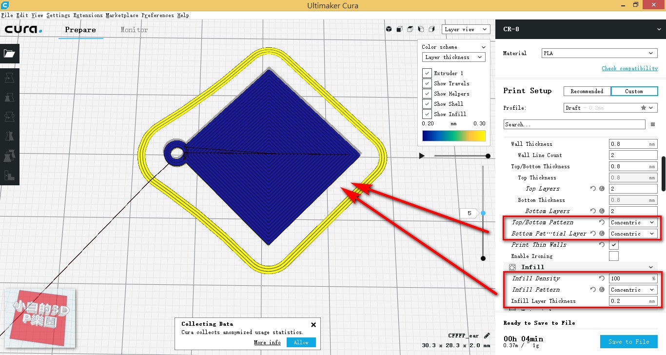Open the Preferences menu
This screenshot has width=666, height=355.
click(157, 15)
